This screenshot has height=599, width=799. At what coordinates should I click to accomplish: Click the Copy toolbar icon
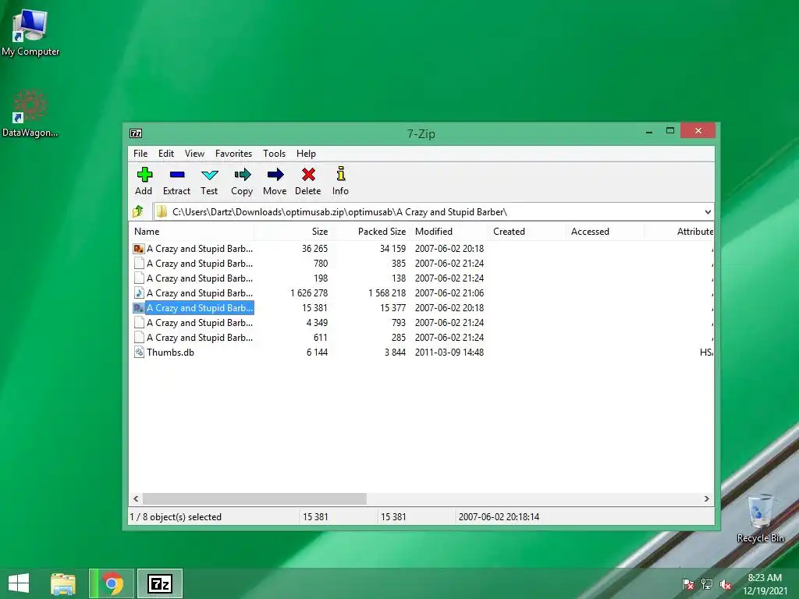pos(243,175)
